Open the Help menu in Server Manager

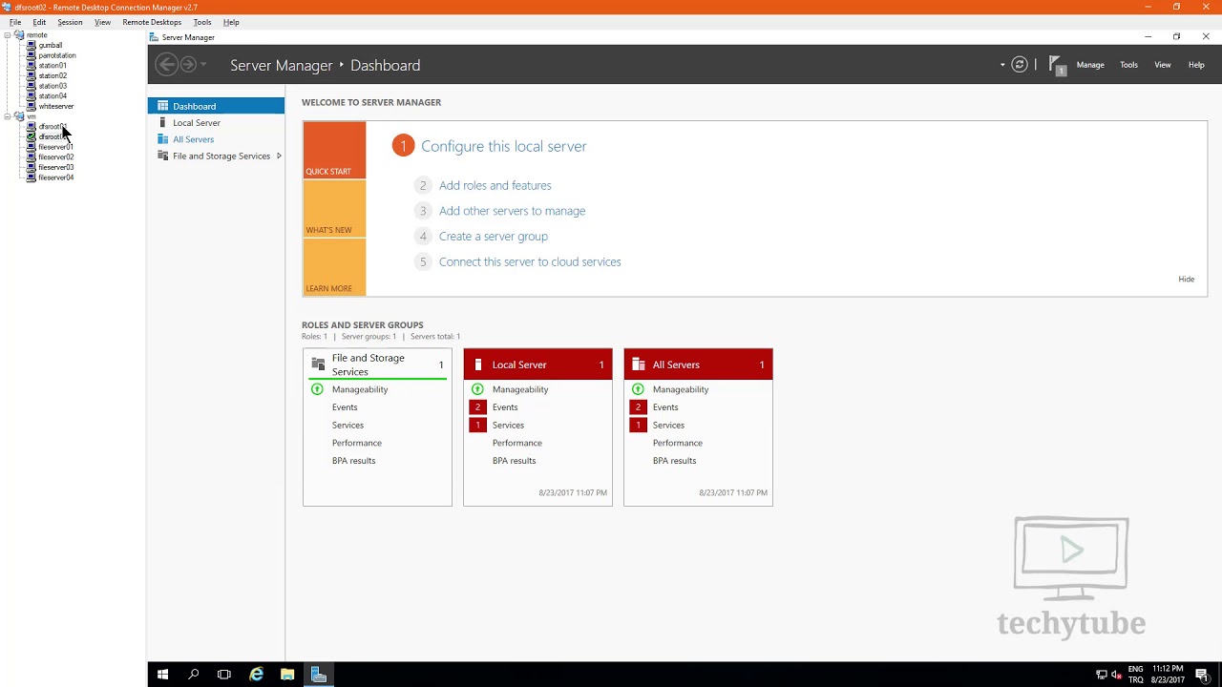1196,65
